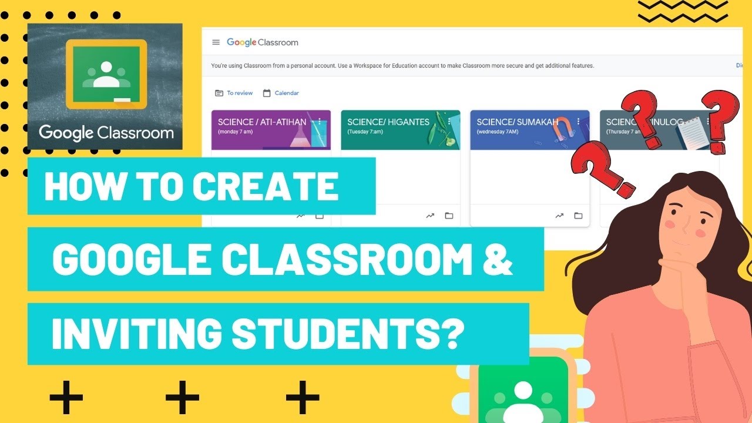
Task: Open Drive folder icon for SUMAKAH
Action: pyautogui.click(x=578, y=216)
